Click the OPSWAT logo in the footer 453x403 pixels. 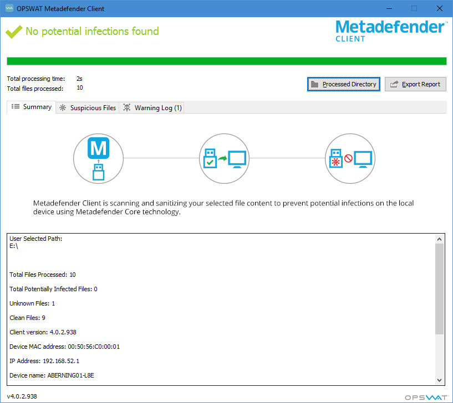(x=426, y=397)
